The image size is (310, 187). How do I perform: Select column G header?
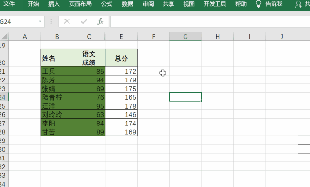click(186, 36)
